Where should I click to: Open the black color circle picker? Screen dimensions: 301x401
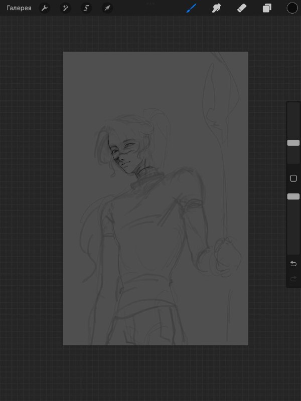point(292,8)
